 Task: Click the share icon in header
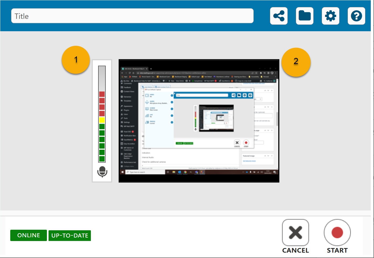click(x=279, y=16)
